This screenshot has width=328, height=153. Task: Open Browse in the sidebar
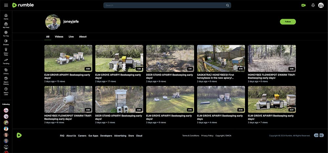6,42
